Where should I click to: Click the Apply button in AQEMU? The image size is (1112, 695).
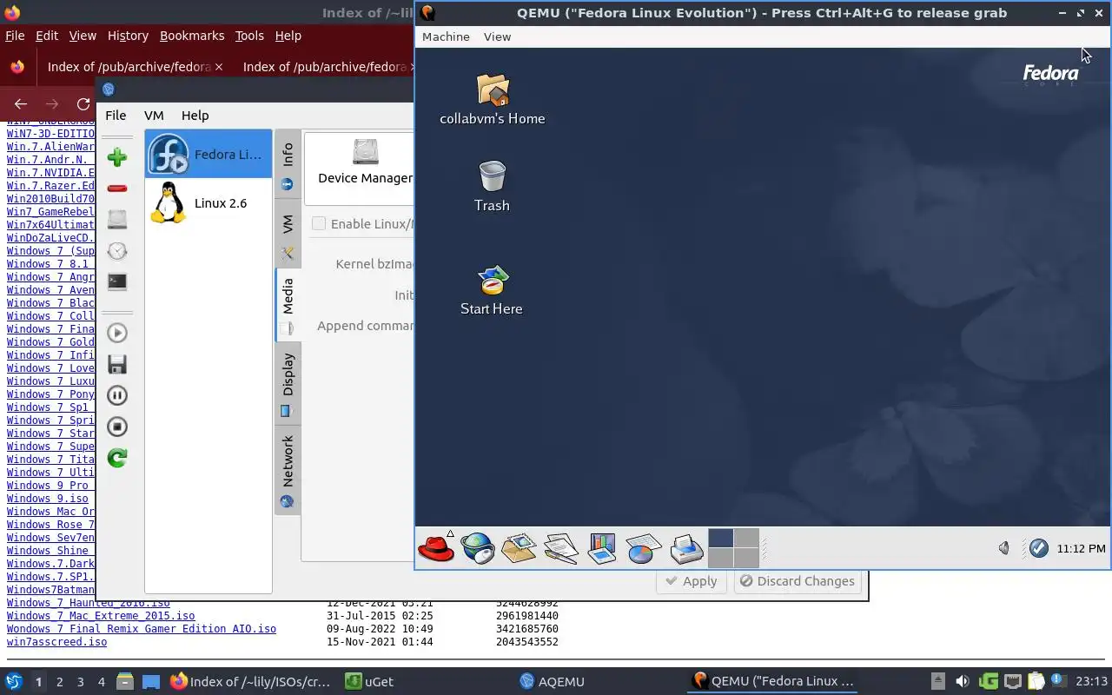click(x=691, y=581)
